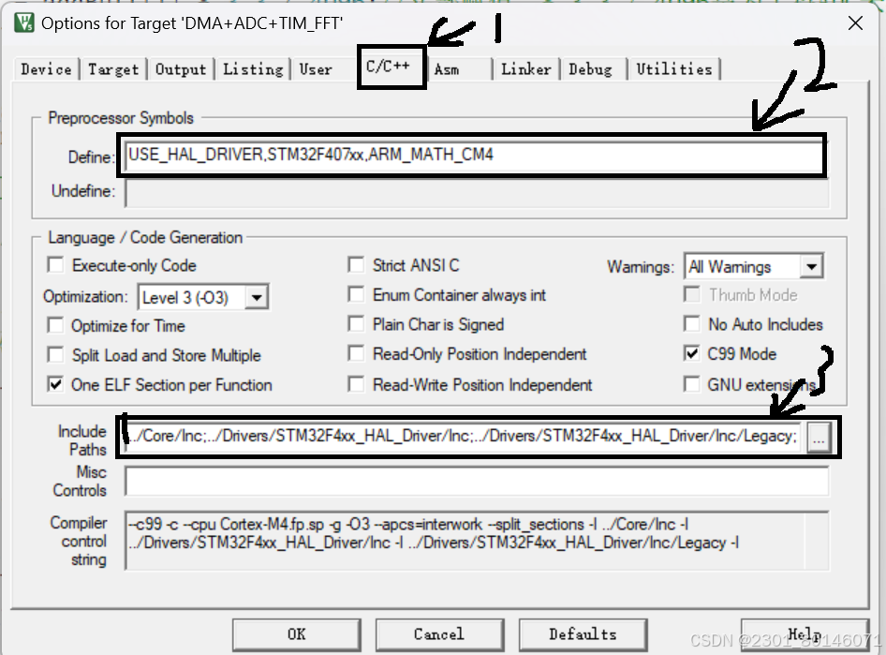Enable No Auto Includes checkbox

[691, 324]
